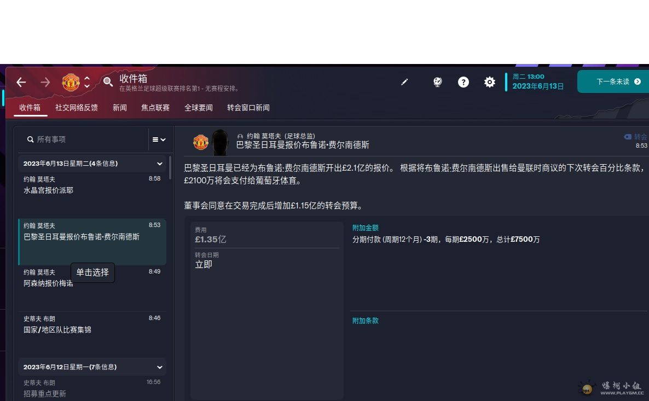Image resolution: width=649 pixels, height=401 pixels.
Task: Go forward with the right arrow
Action: (x=45, y=83)
